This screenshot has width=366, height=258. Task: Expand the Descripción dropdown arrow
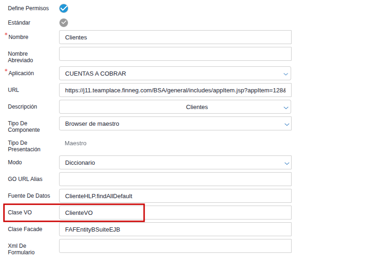pyautogui.click(x=286, y=107)
